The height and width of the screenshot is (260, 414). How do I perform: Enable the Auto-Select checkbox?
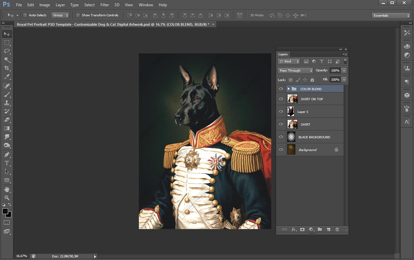click(25, 15)
